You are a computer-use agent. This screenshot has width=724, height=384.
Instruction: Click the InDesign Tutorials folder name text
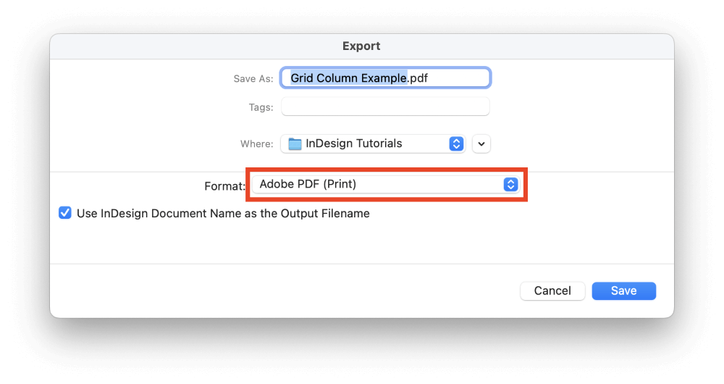pos(354,143)
